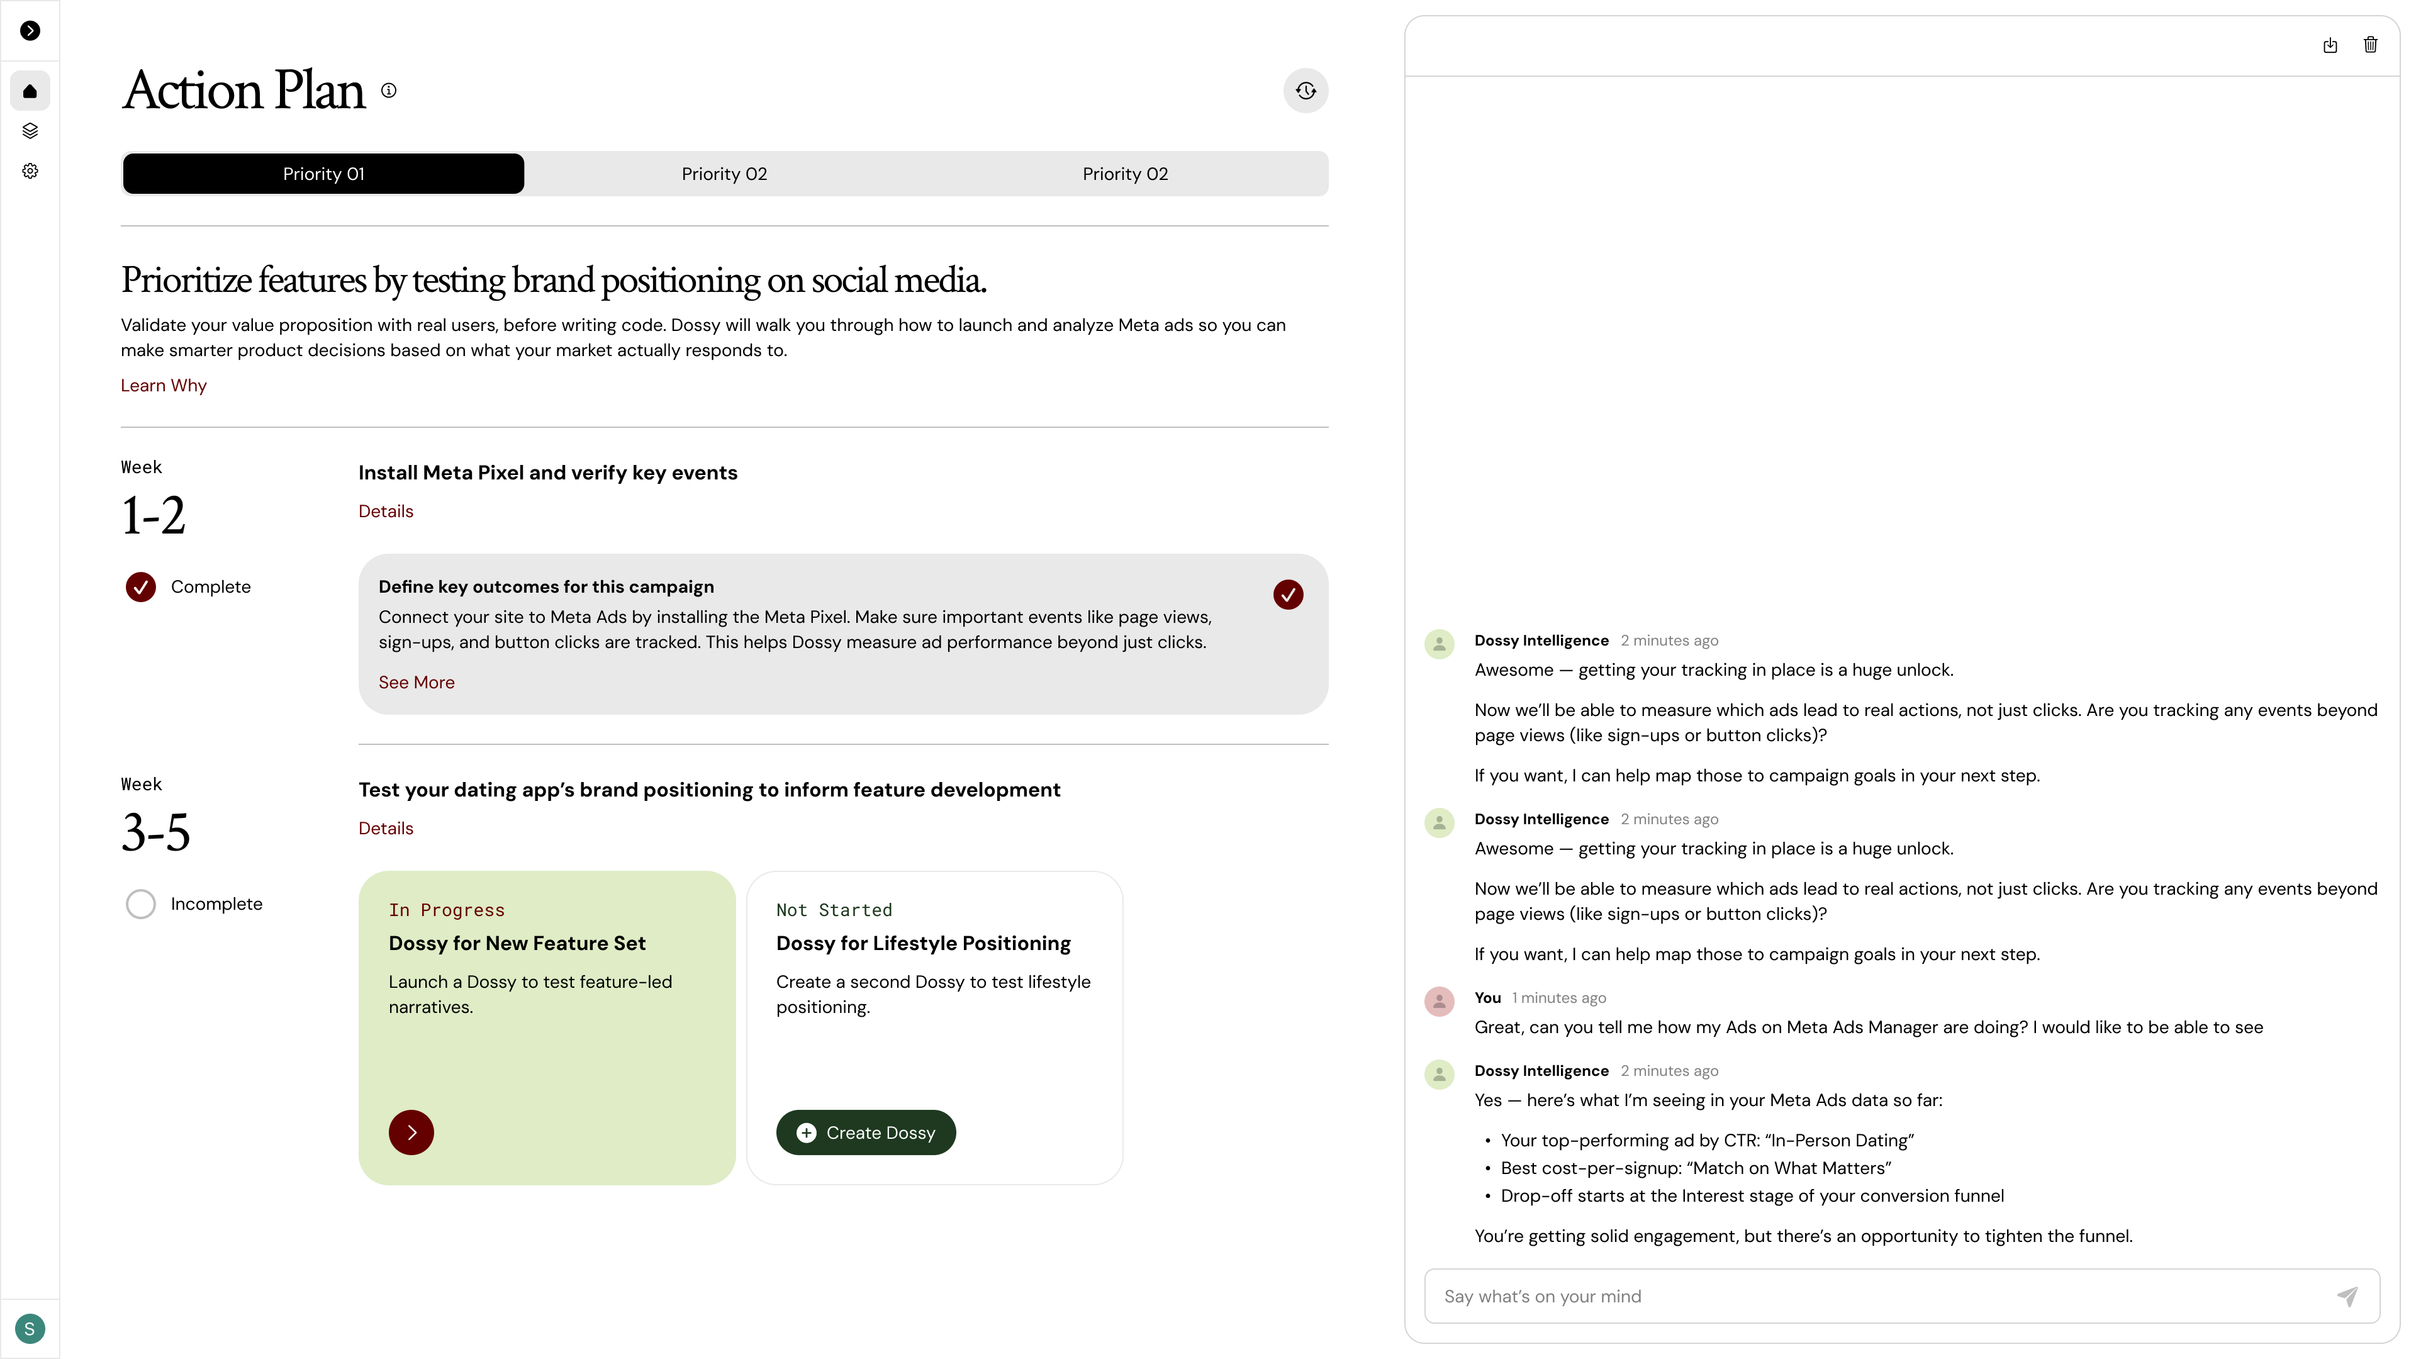
Task: Open the Learn Why link
Action: point(163,386)
